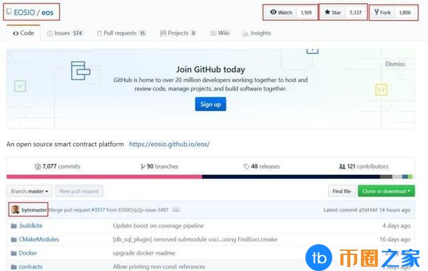Open the Projects tab
Screen dimensions: 428x271
(x=177, y=33)
